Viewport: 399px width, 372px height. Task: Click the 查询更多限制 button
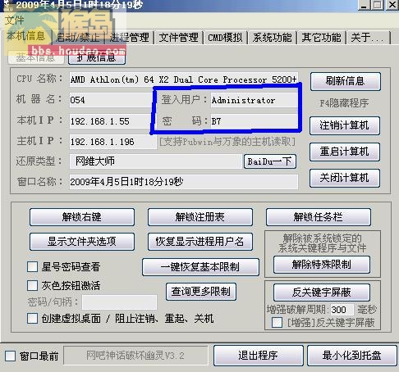pyautogui.click(x=201, y=292)
